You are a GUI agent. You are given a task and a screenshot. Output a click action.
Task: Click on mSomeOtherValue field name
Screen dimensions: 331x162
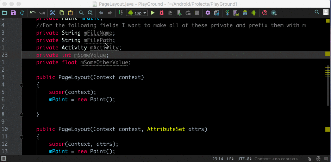coord(104,62)
